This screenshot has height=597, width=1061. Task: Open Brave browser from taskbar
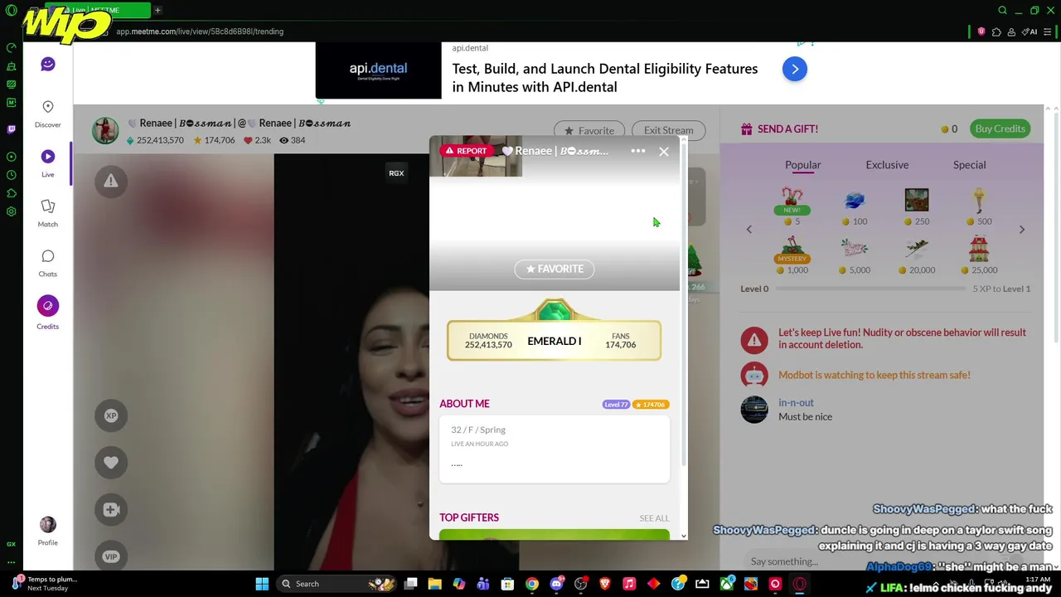[605, 584]
